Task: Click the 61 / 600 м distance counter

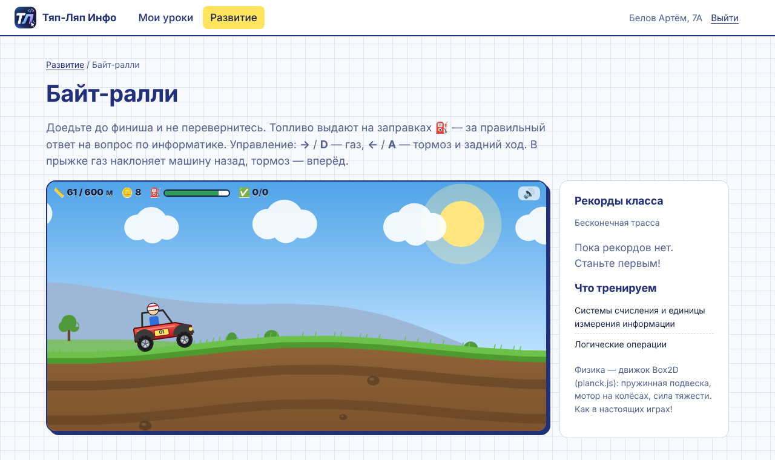Action: (x=90, y=192)
